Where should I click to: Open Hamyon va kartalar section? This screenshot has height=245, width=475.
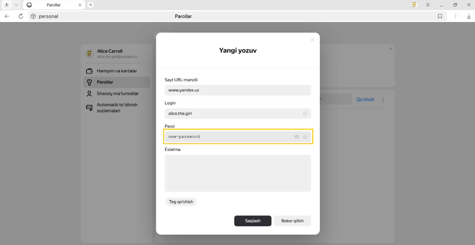pos(116,71)
